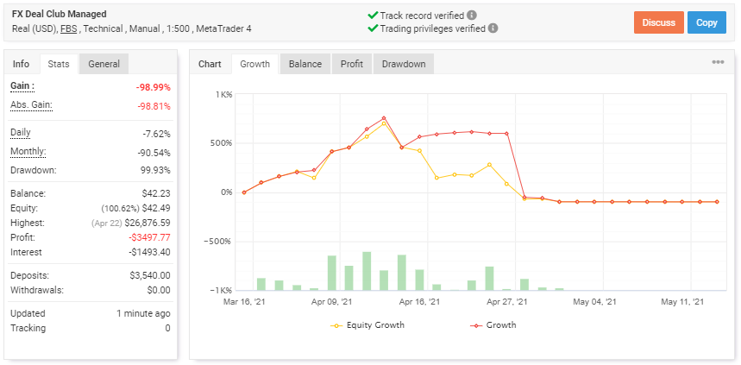Click the Drawdown label in stats

(x=33, y=170)
